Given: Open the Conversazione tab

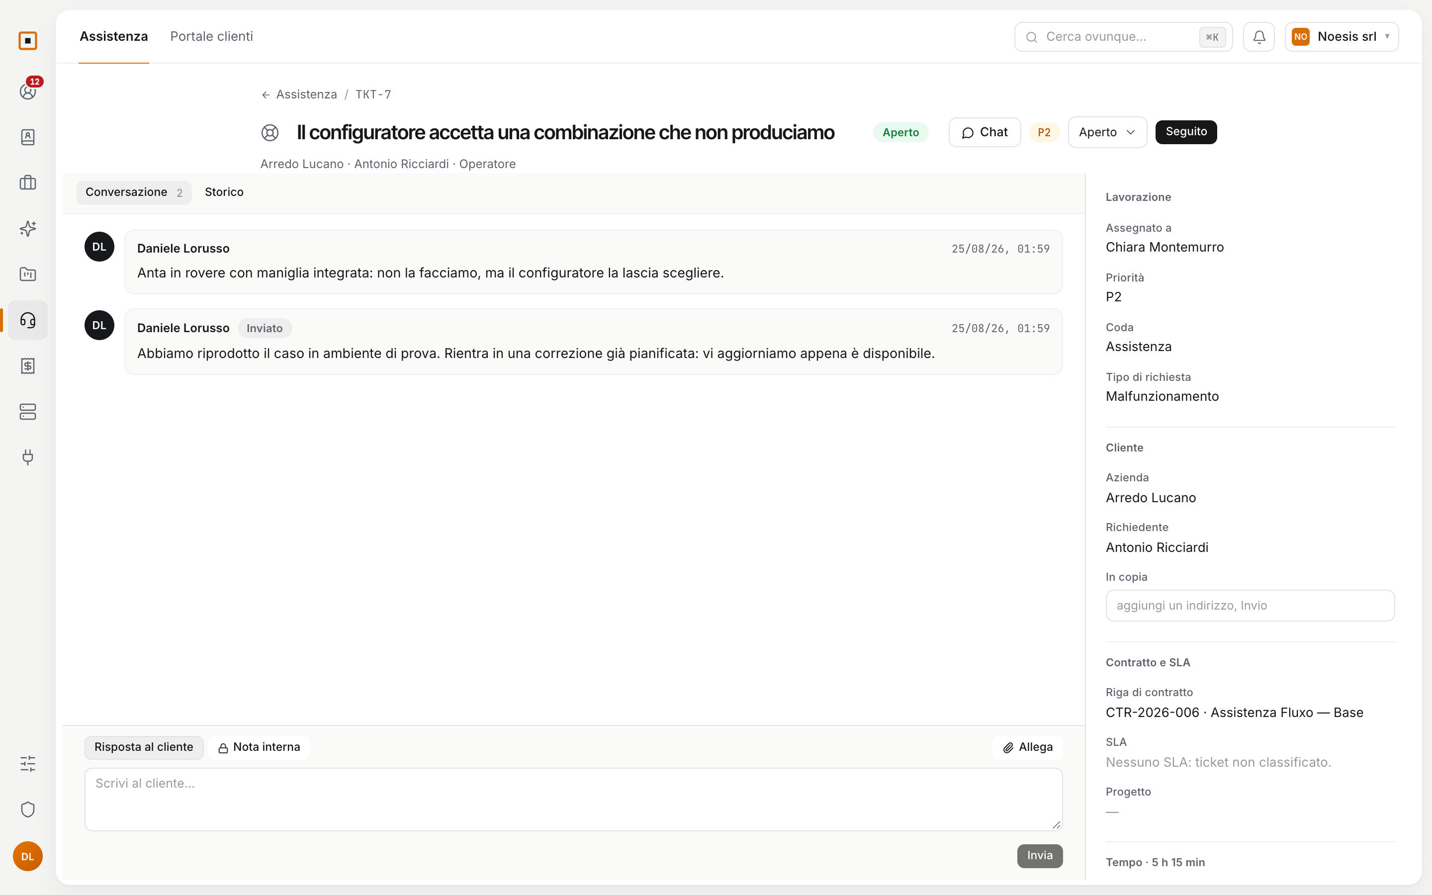Looking at the screenshot, I should coord(134,192).
